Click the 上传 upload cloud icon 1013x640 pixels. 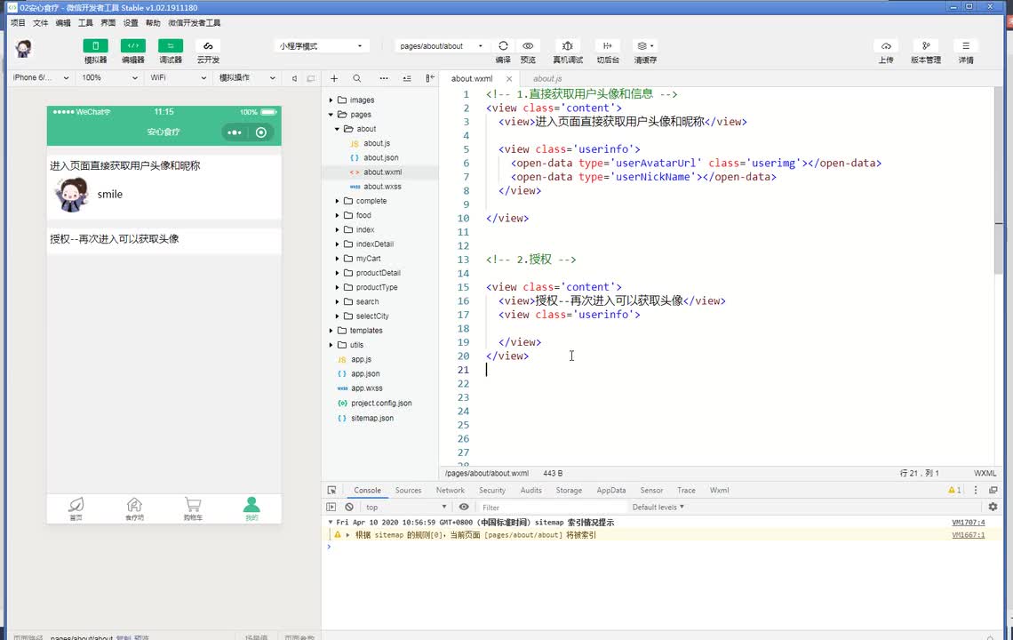(x=886, y=46)
